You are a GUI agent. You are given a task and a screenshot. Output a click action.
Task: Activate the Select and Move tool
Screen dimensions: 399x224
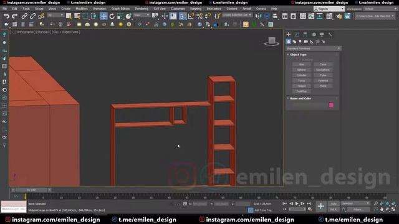103,16
